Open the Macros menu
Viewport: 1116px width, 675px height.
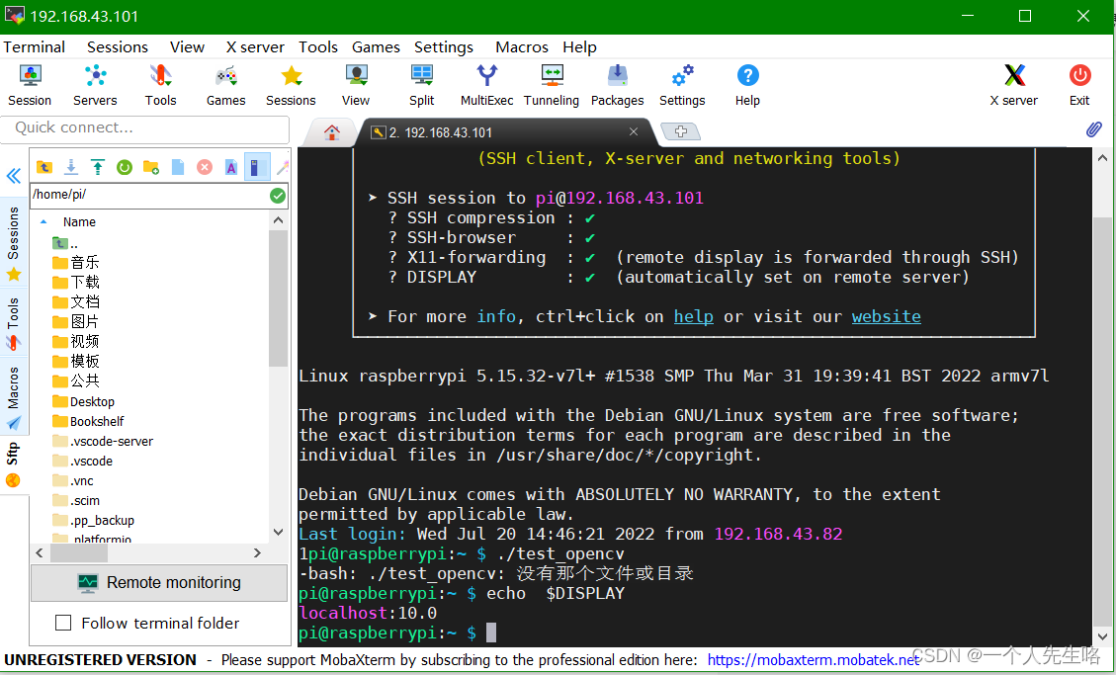click(521, 46)
